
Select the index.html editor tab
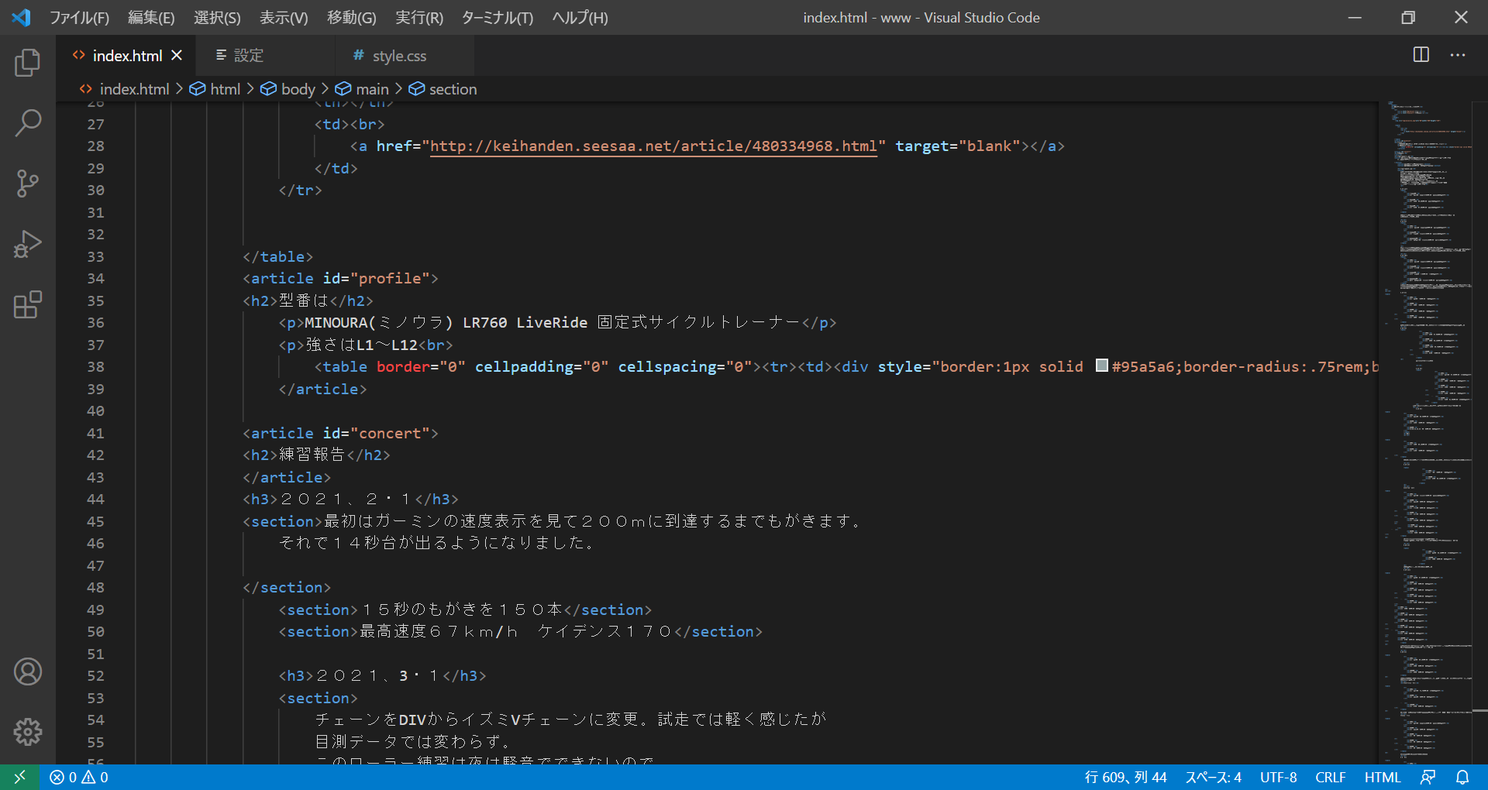(x=127, y=56)
